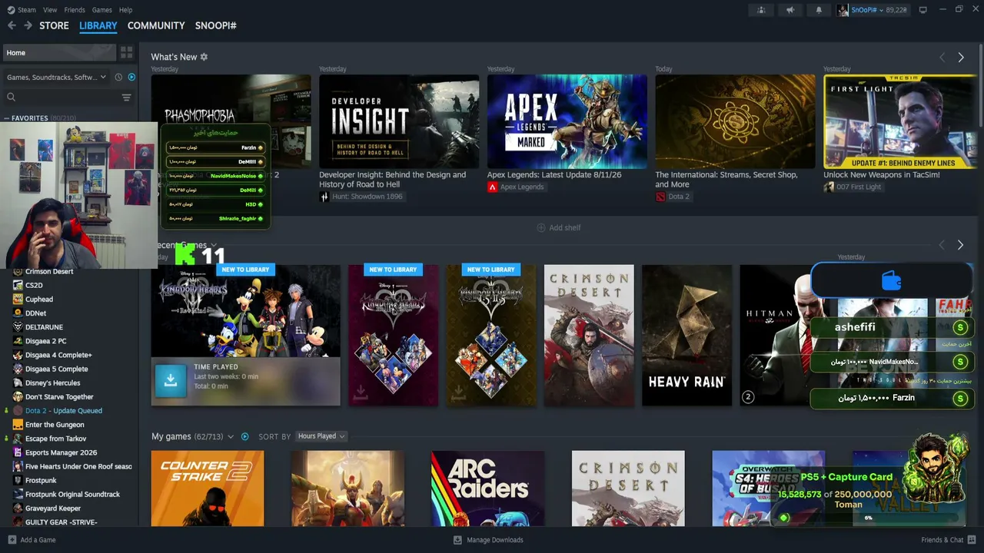Click the Graveyard Keeper sidebar icon

pyautogui.click(x=18, y=508)
